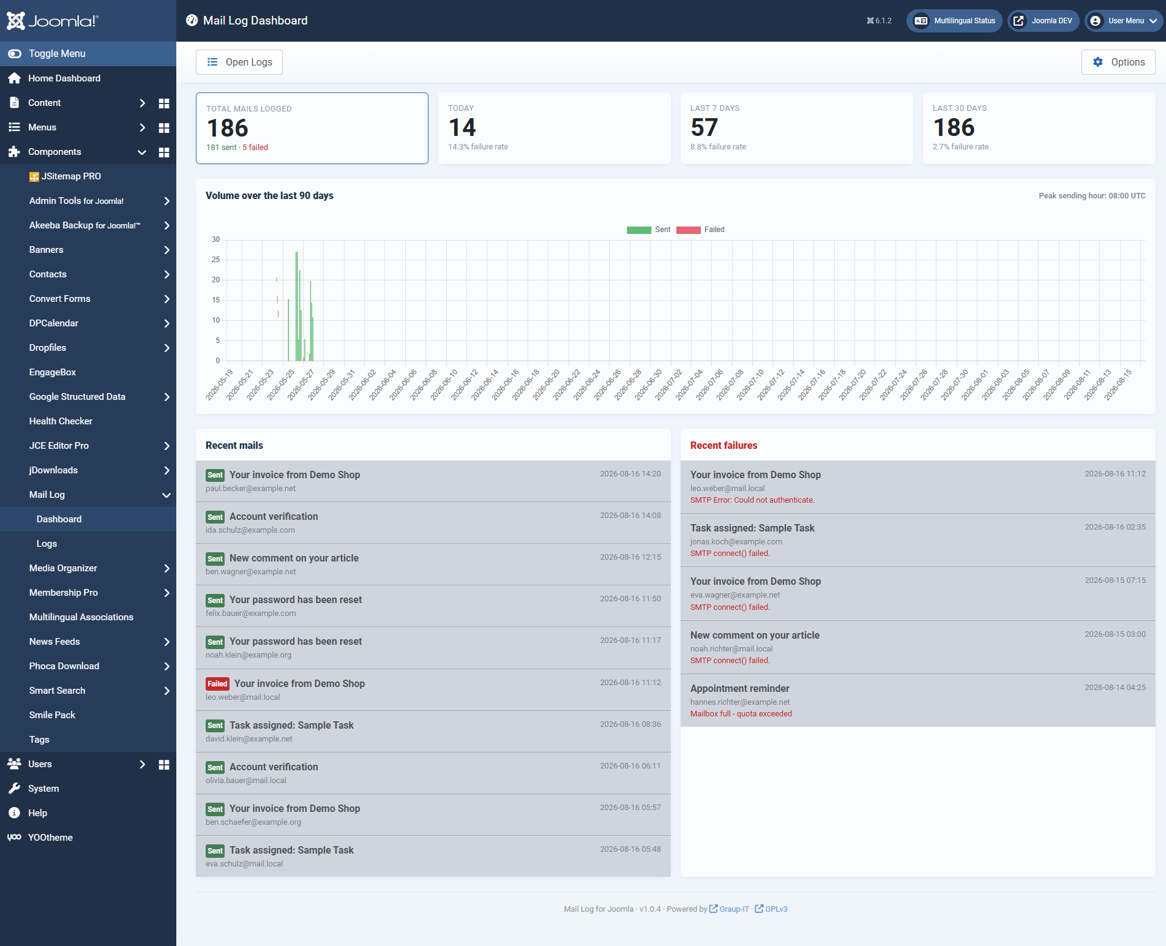Expand the Contacts submenu
The image size is (1166, 946).
[x=166, y=274]
